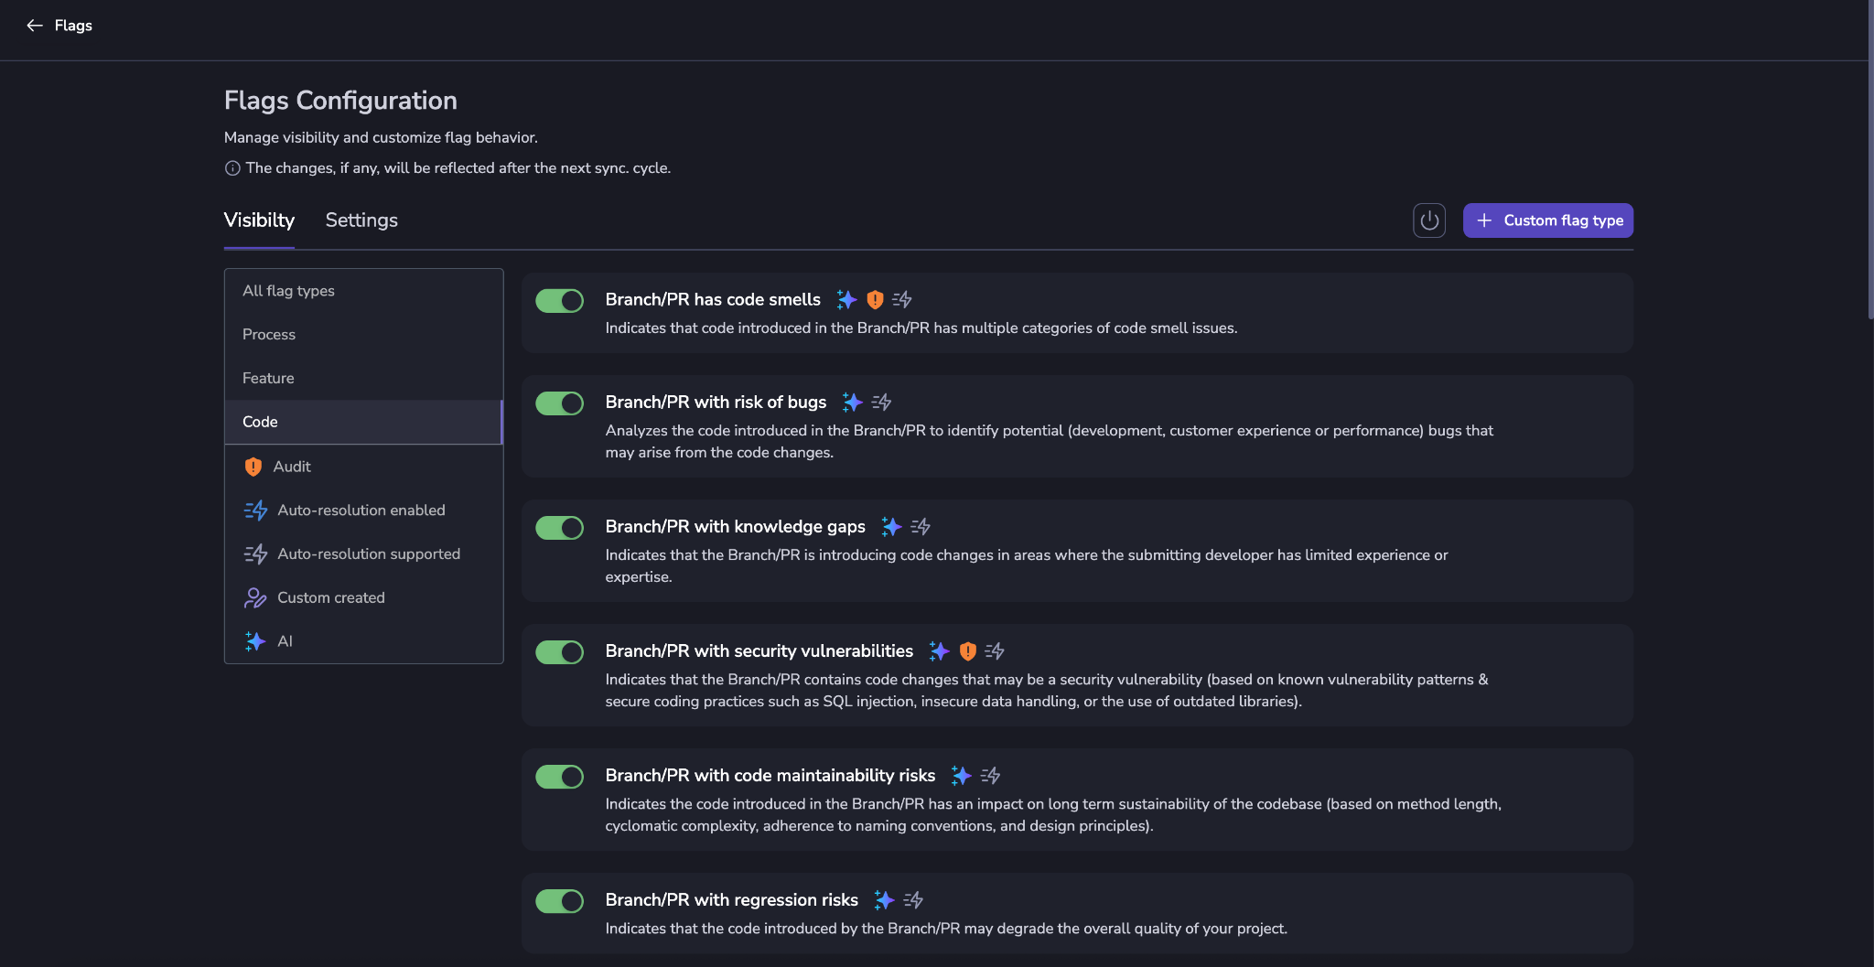Click the auto-resolution icon on risk of bugs

point(881,403)
